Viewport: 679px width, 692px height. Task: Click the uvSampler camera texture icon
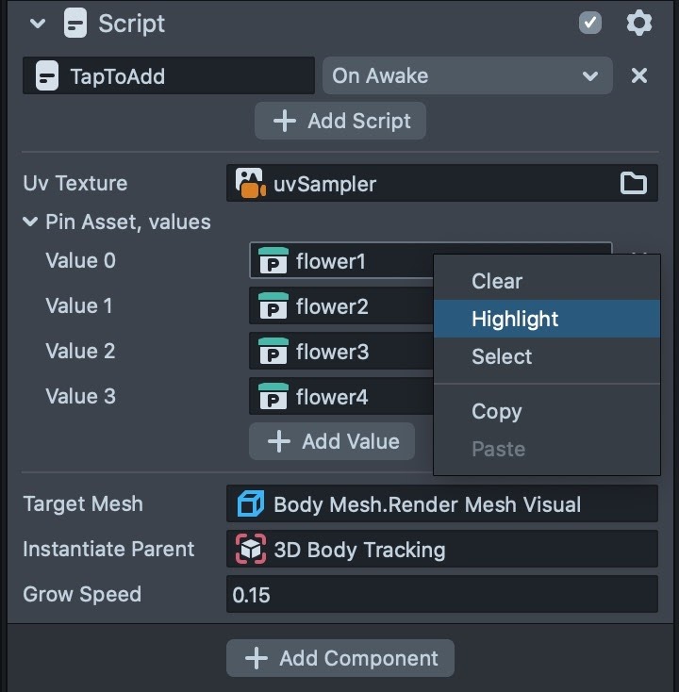250,184
